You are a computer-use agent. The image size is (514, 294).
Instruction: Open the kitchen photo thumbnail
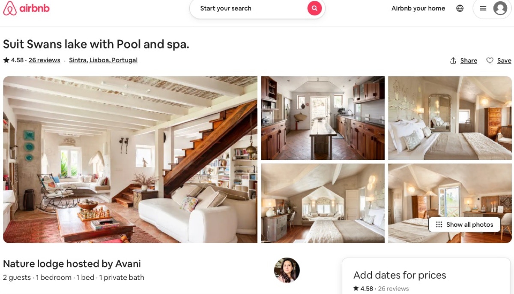pos(323,118)
